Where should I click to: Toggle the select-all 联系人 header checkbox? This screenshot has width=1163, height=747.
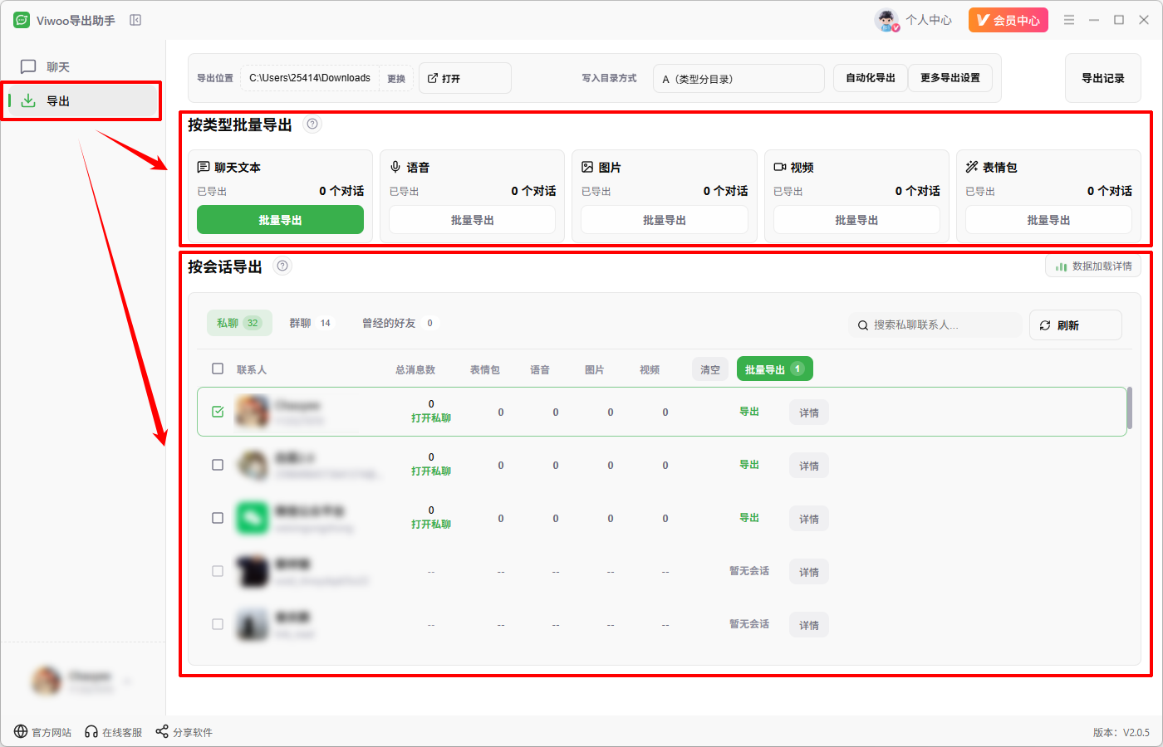[218, 369]
